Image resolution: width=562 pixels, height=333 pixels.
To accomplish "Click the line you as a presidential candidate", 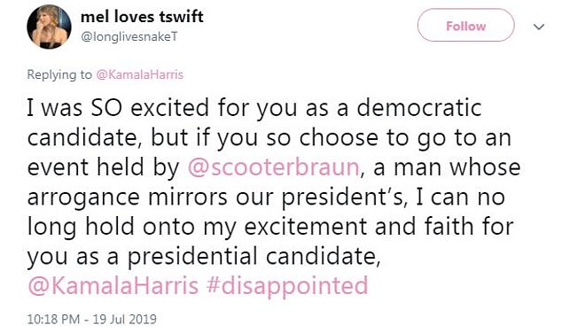I will coord(204,256).
